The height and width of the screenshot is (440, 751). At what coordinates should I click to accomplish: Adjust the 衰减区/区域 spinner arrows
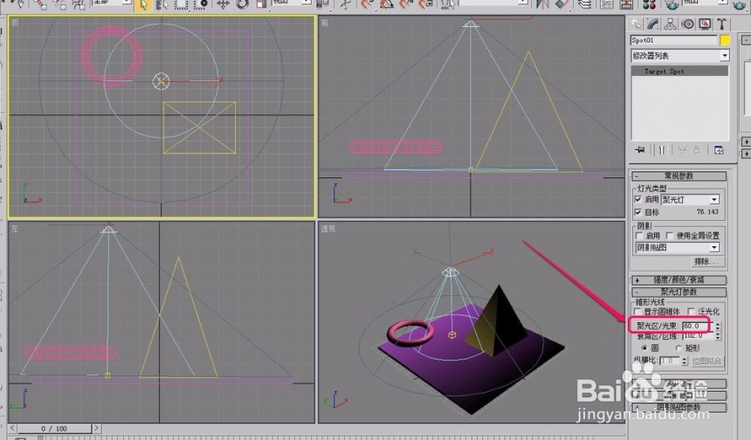(718, 337)
